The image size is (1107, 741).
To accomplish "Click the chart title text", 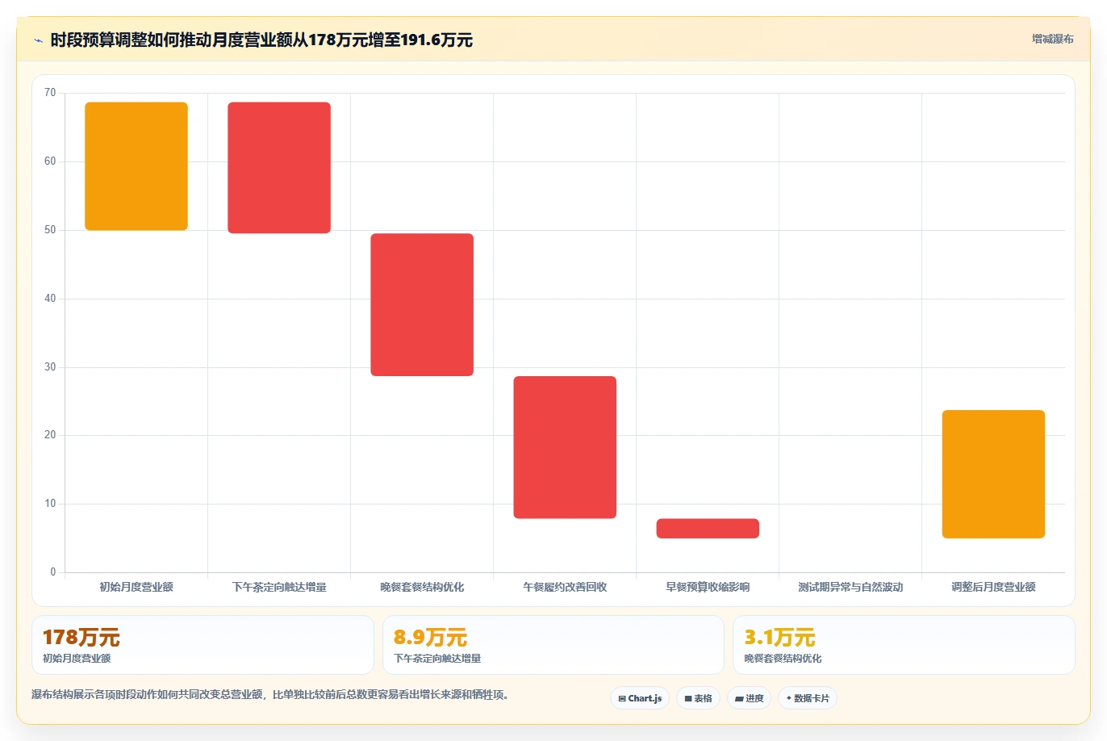I will click(261, 40).
